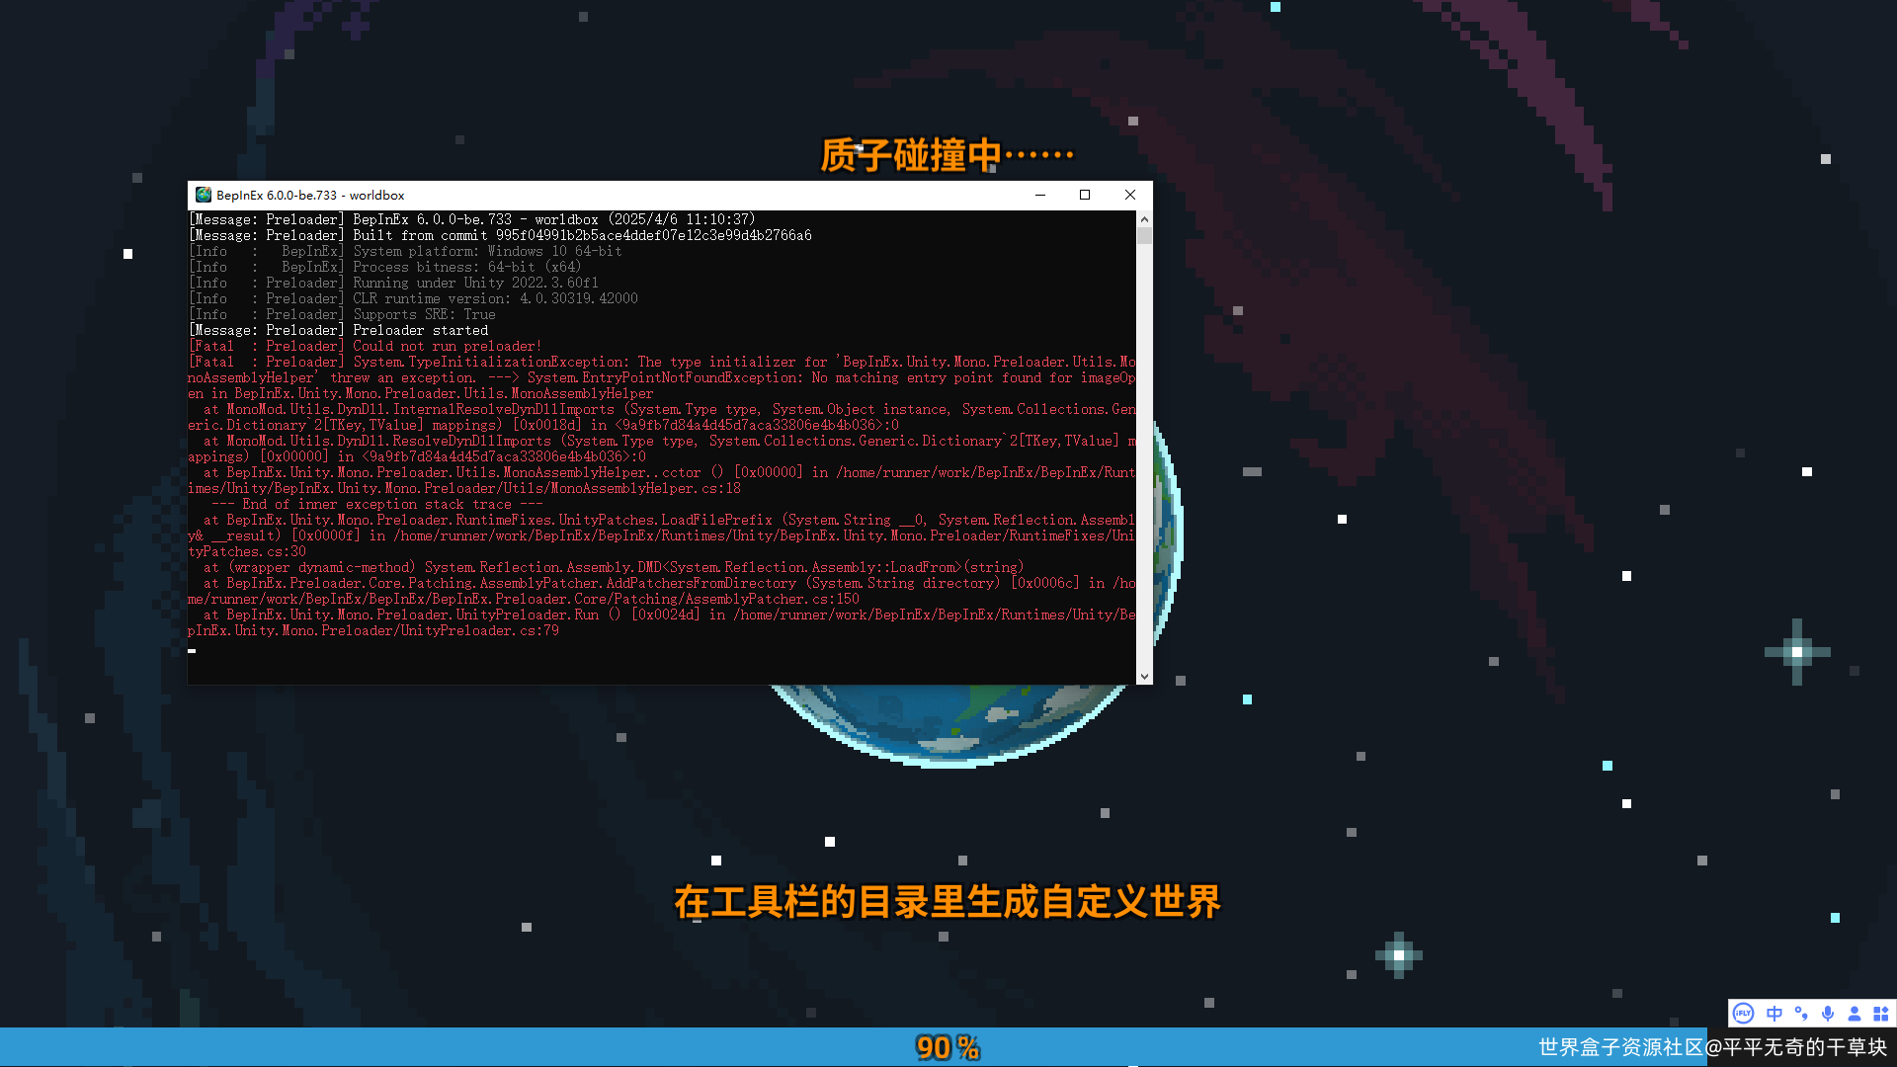
Task: Click the 90% loading progress bar
Action: (948, 1047)
